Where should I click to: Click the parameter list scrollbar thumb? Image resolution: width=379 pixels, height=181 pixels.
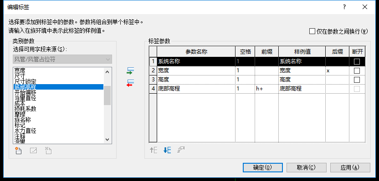click(108, 96)
